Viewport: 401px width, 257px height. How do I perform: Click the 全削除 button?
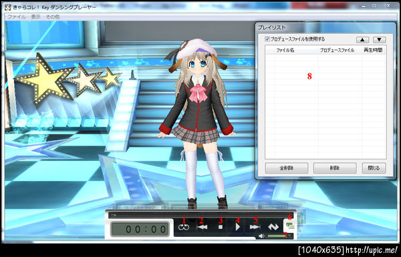pos(287,168)
